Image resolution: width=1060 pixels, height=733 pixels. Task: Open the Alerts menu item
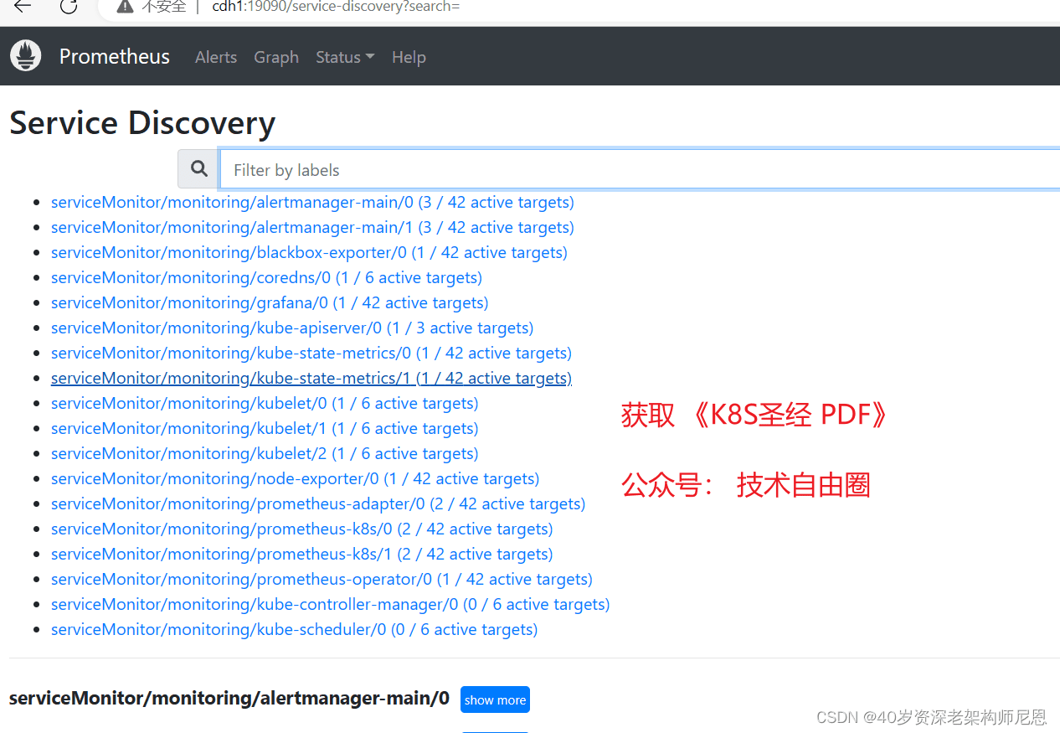[x=216, y=57]
